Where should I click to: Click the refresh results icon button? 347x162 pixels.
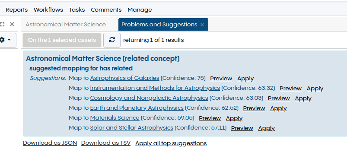point(112,40)
